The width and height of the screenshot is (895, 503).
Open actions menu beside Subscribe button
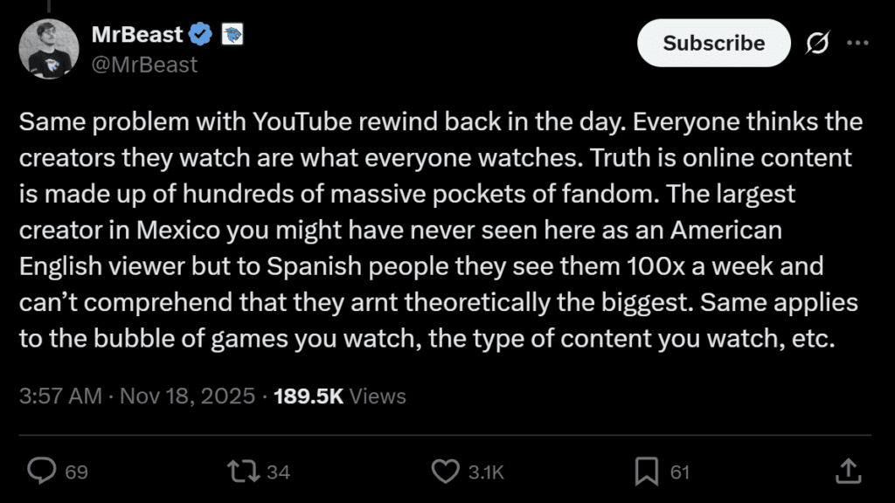click(x=859, y=43)
